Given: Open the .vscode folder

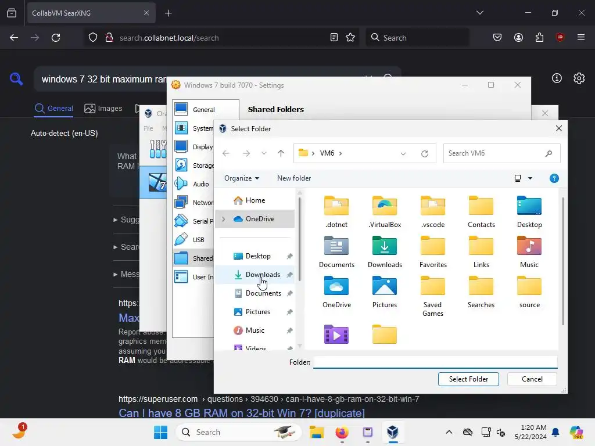Looking at the screenshot, I should 432,211.
